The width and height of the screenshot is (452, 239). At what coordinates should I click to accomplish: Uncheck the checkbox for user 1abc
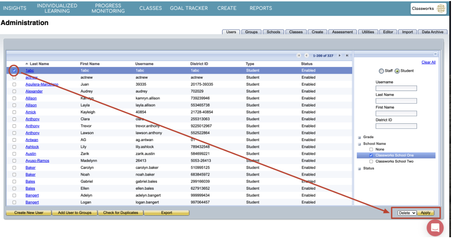click(x=14, y=71)
